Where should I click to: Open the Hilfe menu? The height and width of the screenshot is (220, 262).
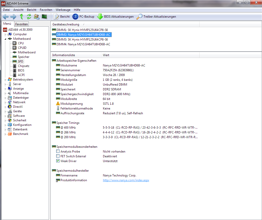[77, 10]
